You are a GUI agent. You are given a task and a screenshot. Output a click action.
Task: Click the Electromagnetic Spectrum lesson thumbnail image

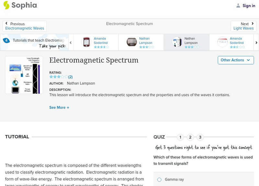pos(24,75)
